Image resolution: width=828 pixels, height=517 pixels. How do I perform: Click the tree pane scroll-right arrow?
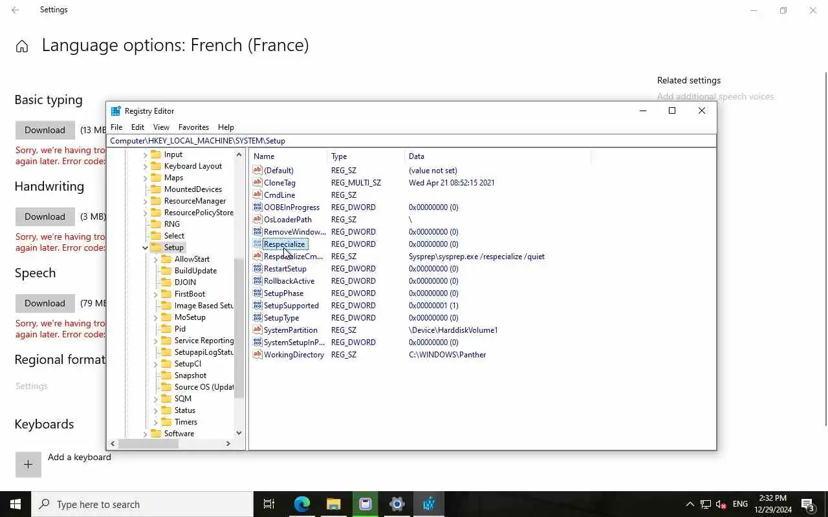pyautogui.click(x=228, y=443)
